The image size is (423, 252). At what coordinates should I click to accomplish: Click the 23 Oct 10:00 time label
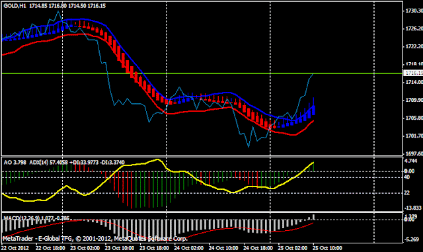click(119, 248)
